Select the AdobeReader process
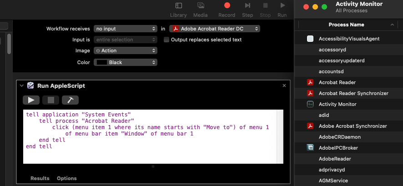Viewport: 403px width, 186px height. tap(349, 159)
